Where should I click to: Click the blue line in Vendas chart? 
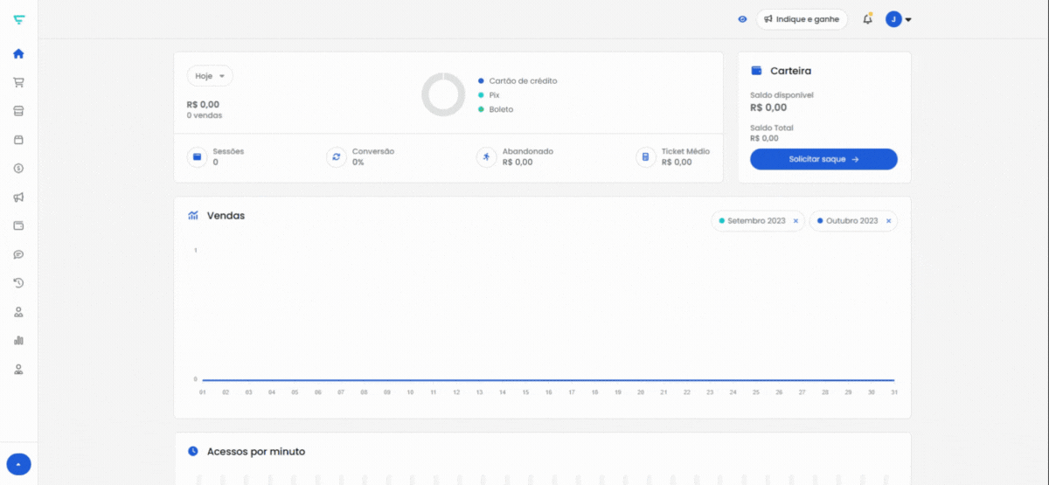(x=548, y=380)
